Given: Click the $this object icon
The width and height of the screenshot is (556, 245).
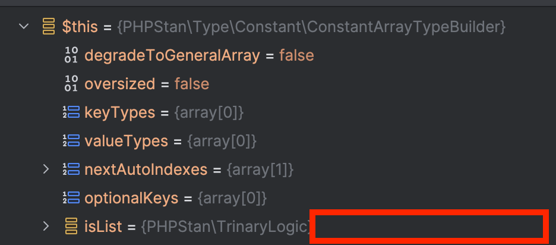Looking at the screenshot, I should click(x=49, y=27).
